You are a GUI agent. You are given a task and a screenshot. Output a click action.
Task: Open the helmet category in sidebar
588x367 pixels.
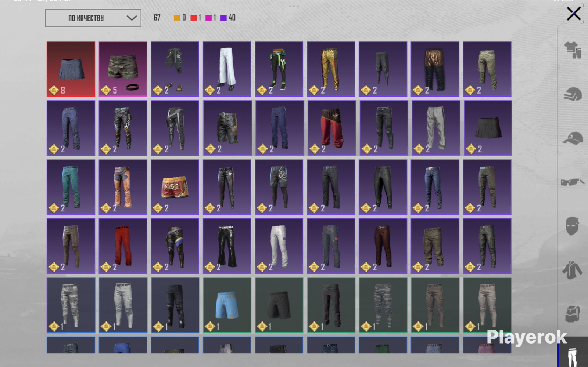click(573, 94)
